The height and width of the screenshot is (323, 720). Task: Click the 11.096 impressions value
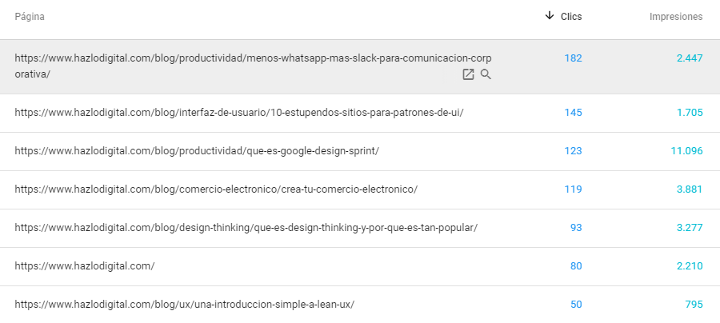tap(686, 151)
